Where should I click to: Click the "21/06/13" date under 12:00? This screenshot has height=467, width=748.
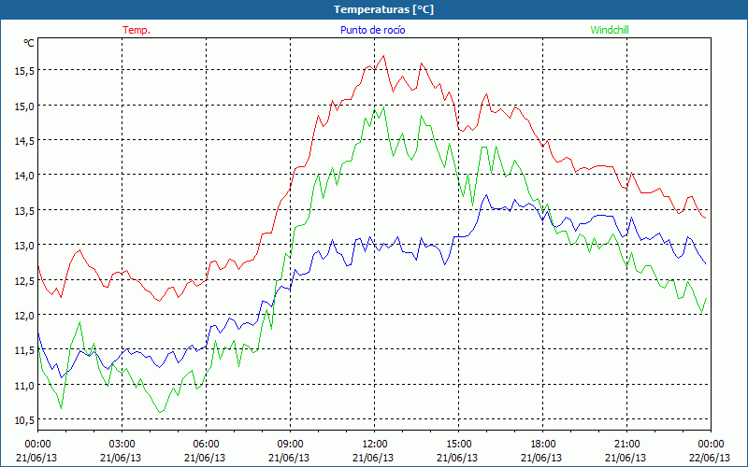(x=373, y=458)
